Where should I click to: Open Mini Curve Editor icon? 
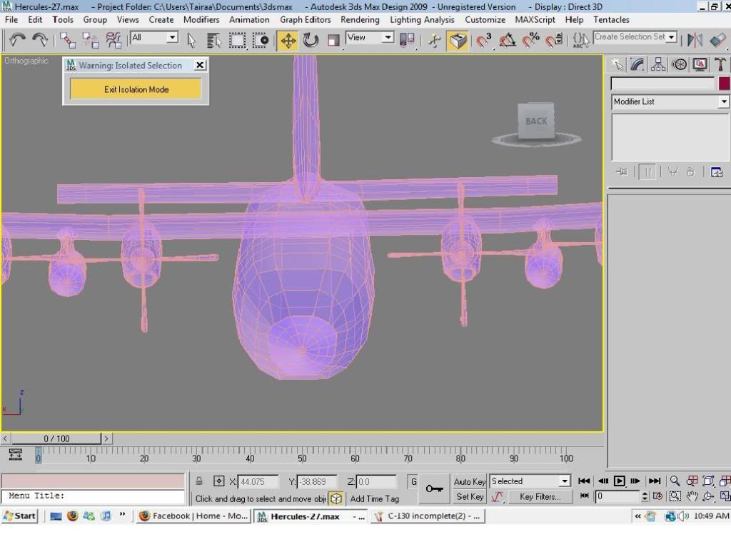click(16, 454)
